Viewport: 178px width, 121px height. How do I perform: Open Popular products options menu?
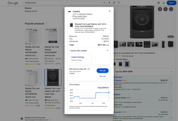point(46,24)
